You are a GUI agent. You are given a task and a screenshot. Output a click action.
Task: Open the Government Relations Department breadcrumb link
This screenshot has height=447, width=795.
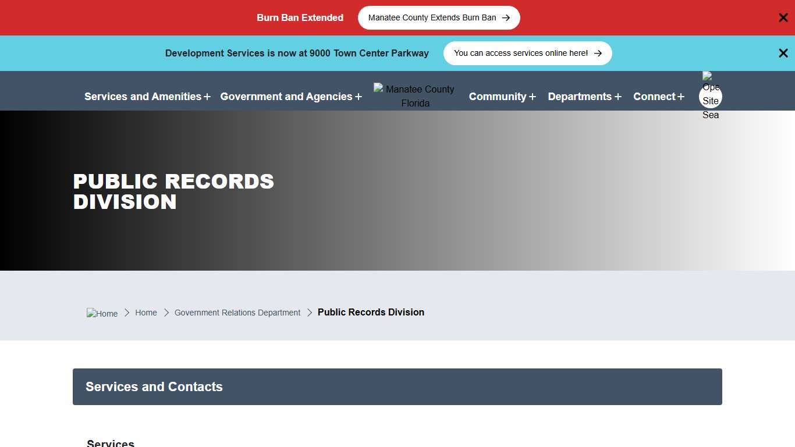pos(237,313)
